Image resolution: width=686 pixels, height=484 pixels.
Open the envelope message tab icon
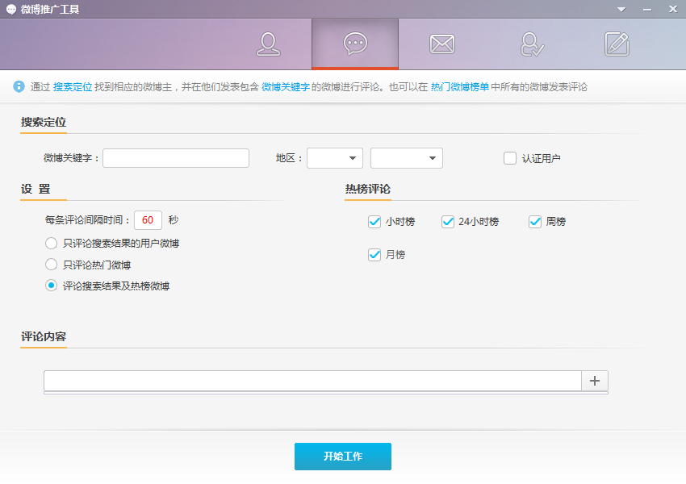point(442,44)
